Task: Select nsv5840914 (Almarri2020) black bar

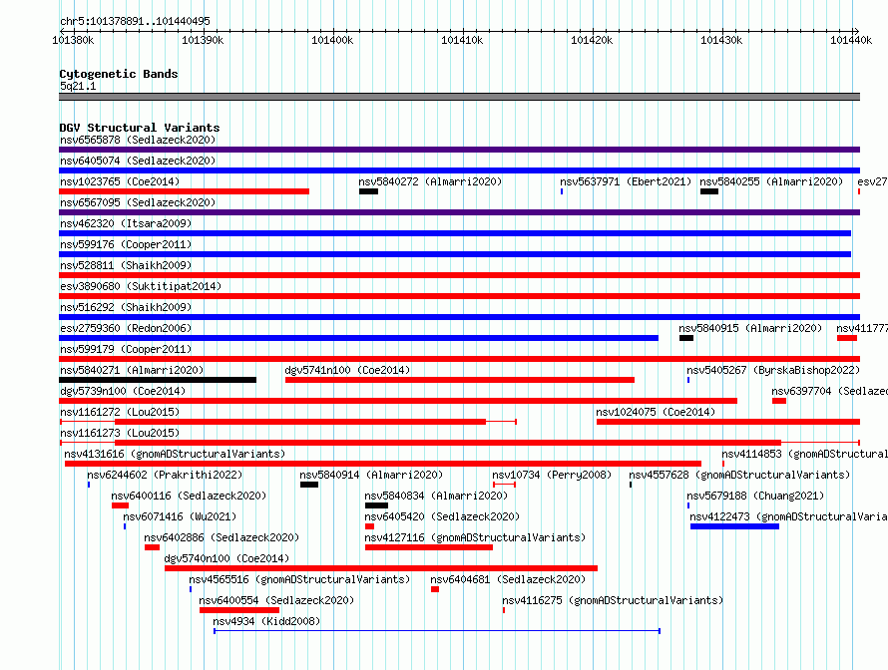Action: [309, 485]
